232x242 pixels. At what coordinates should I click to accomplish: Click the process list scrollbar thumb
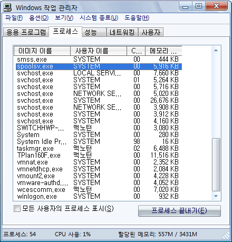click(216, 165)
